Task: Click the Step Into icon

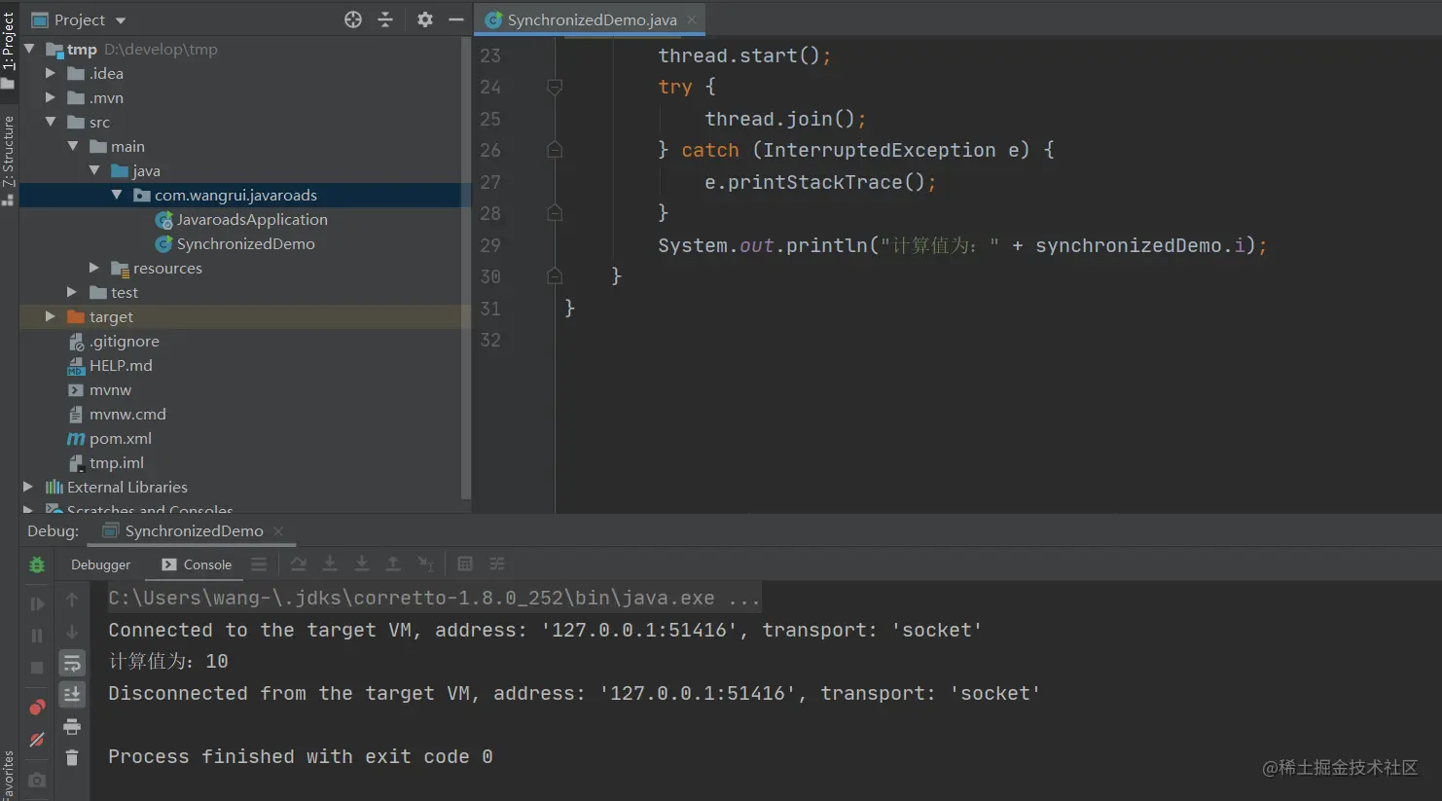Action: [330, 564]
